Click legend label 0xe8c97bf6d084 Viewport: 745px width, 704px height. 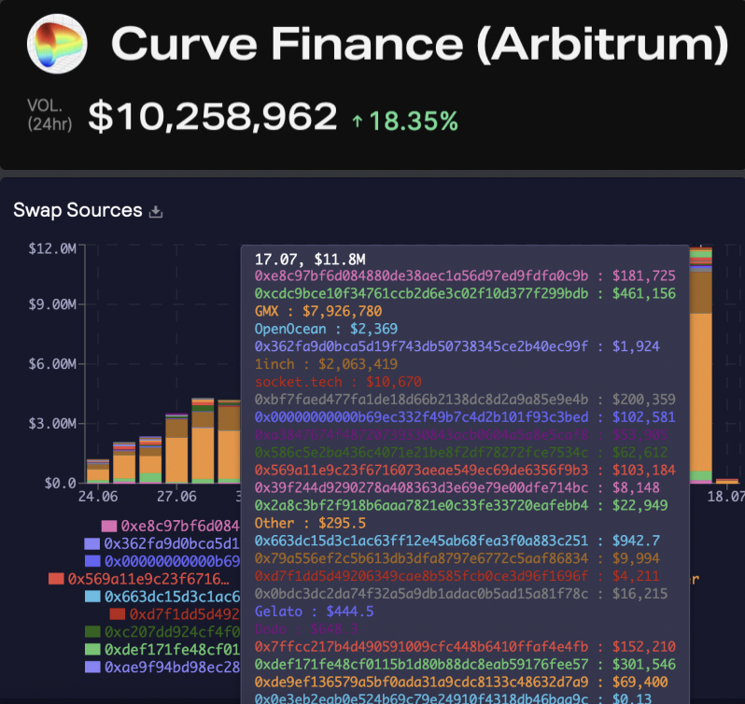[x=180, y=526]
